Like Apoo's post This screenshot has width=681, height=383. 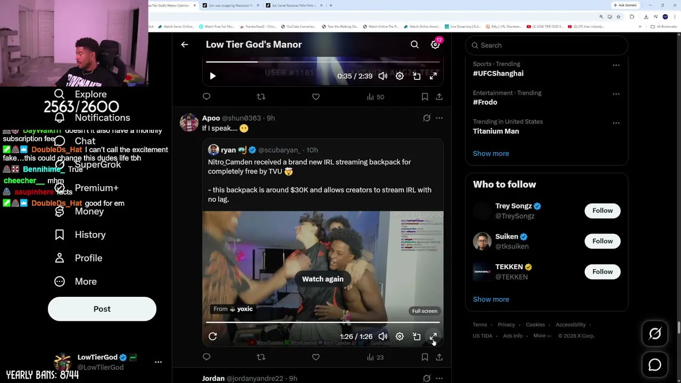(x=315, y=357)
